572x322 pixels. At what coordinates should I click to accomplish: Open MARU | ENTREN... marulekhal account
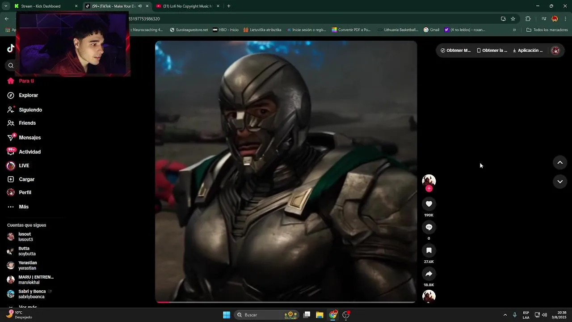coord(30,280)
